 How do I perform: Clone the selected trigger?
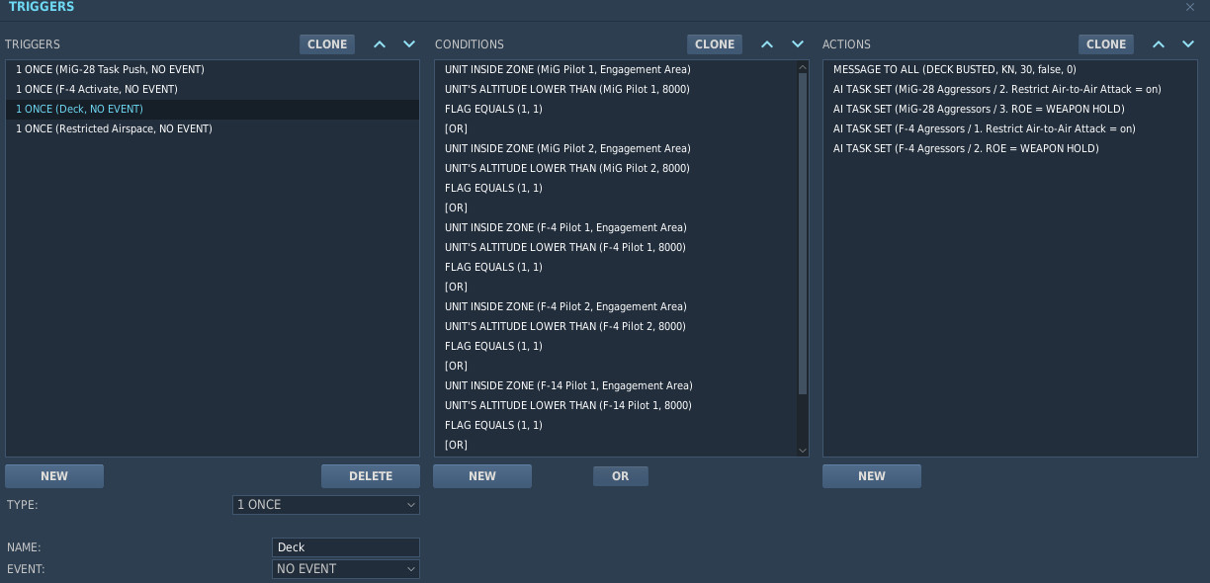pyautogui.click(x=327, y=44)
